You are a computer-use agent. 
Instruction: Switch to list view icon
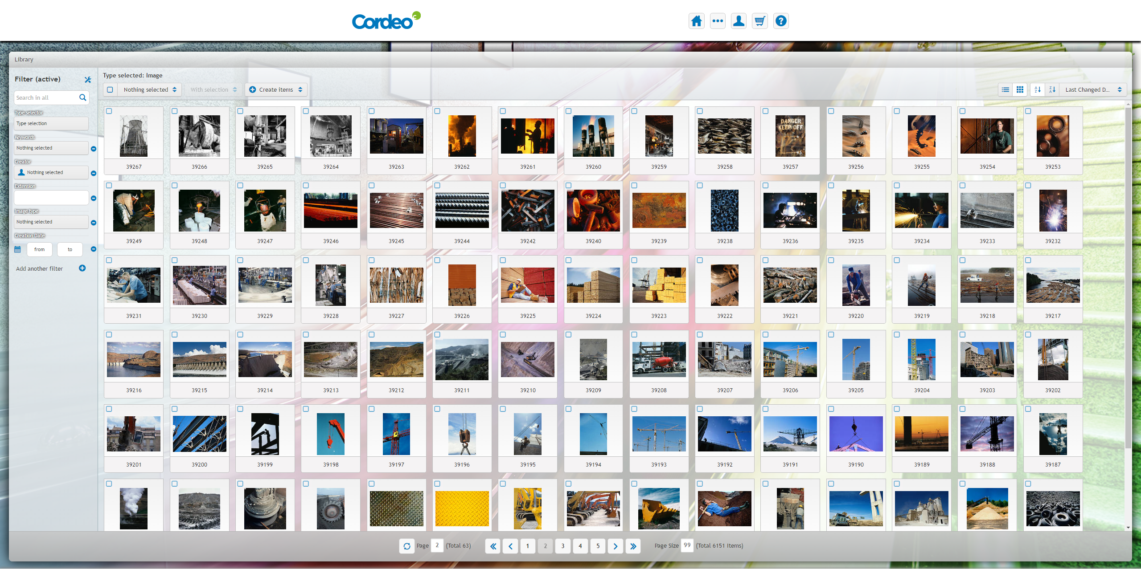1005,89
